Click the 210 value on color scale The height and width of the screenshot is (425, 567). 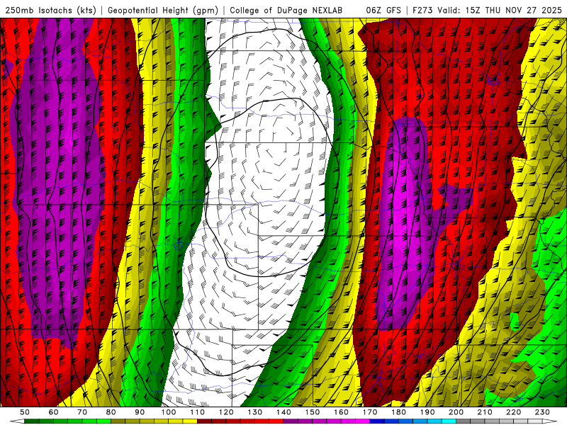click(x=485, y=412)
